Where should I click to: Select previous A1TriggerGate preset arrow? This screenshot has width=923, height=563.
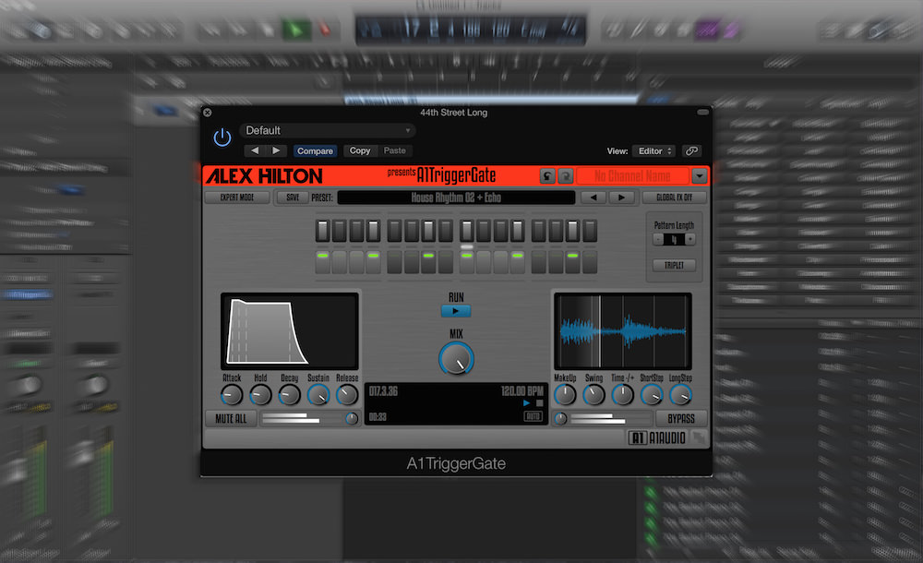tap(593, 198)
